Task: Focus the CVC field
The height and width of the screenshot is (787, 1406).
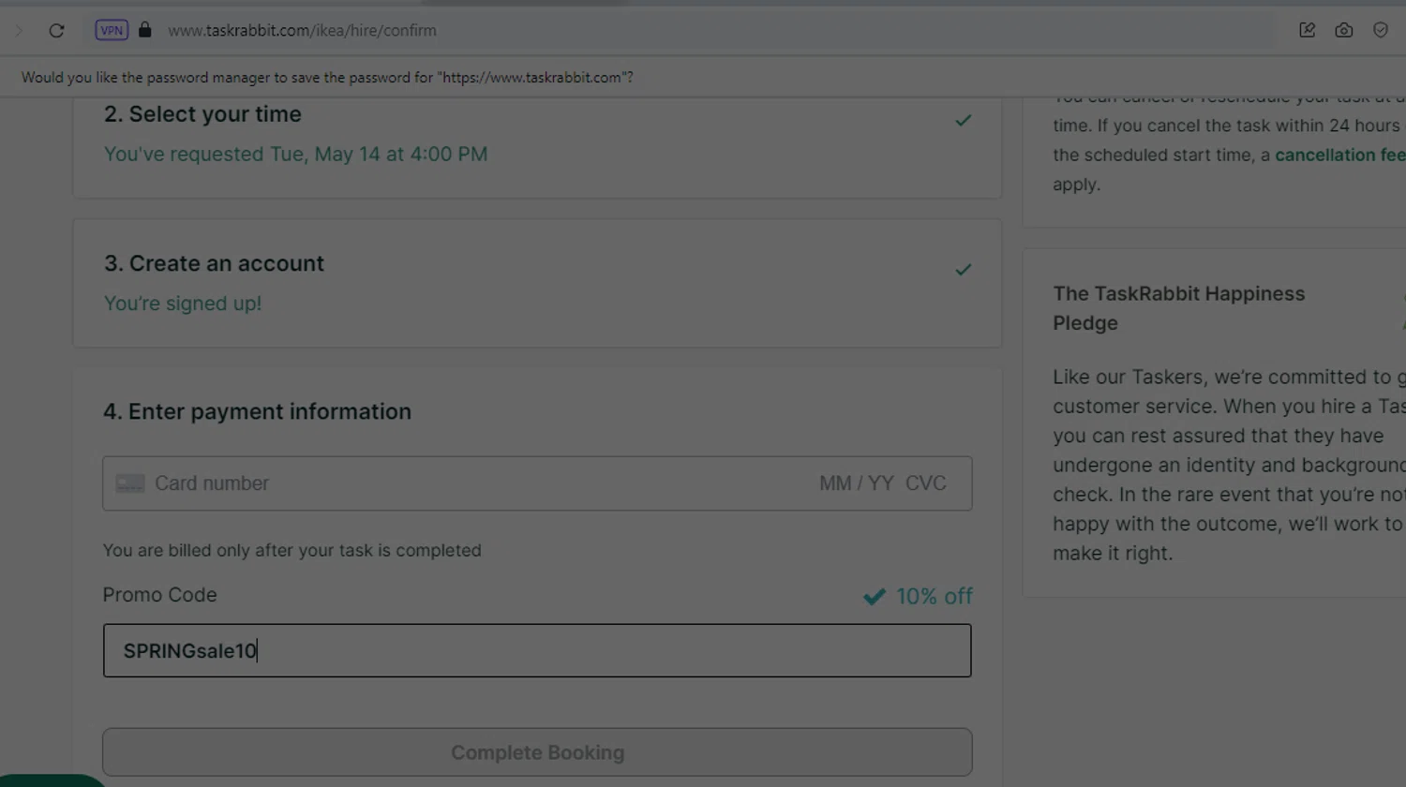Action: tap(926, 483)
